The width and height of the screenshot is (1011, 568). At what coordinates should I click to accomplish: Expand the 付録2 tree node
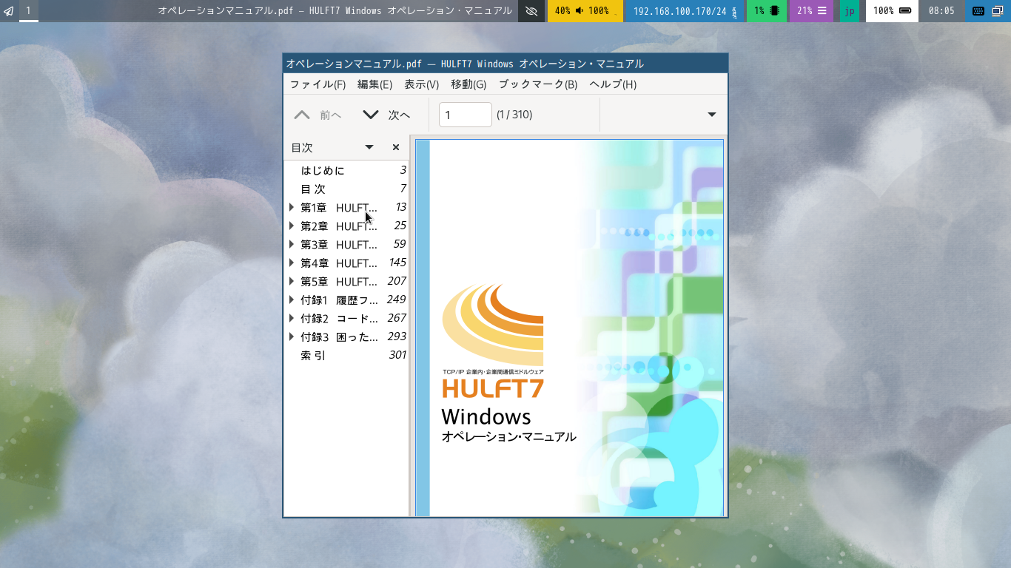click(292, 318)
